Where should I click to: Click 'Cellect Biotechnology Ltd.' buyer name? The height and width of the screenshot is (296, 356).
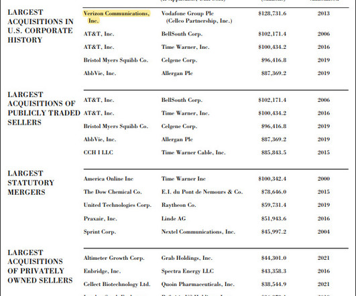tap(117, 285)
